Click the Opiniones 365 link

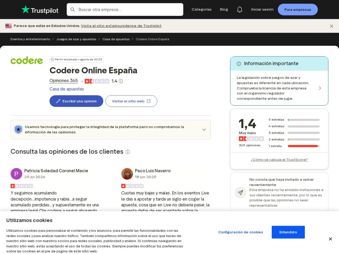click(x=64, y=81)
